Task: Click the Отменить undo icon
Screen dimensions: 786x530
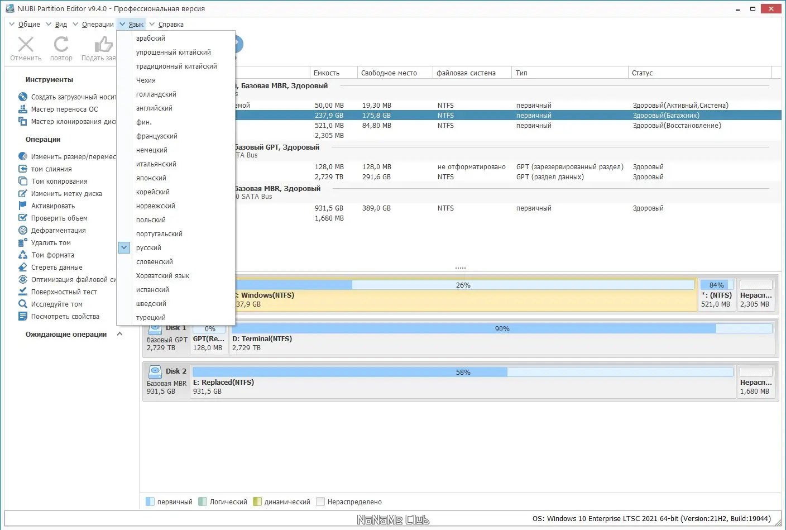Action: click(25, 44)
